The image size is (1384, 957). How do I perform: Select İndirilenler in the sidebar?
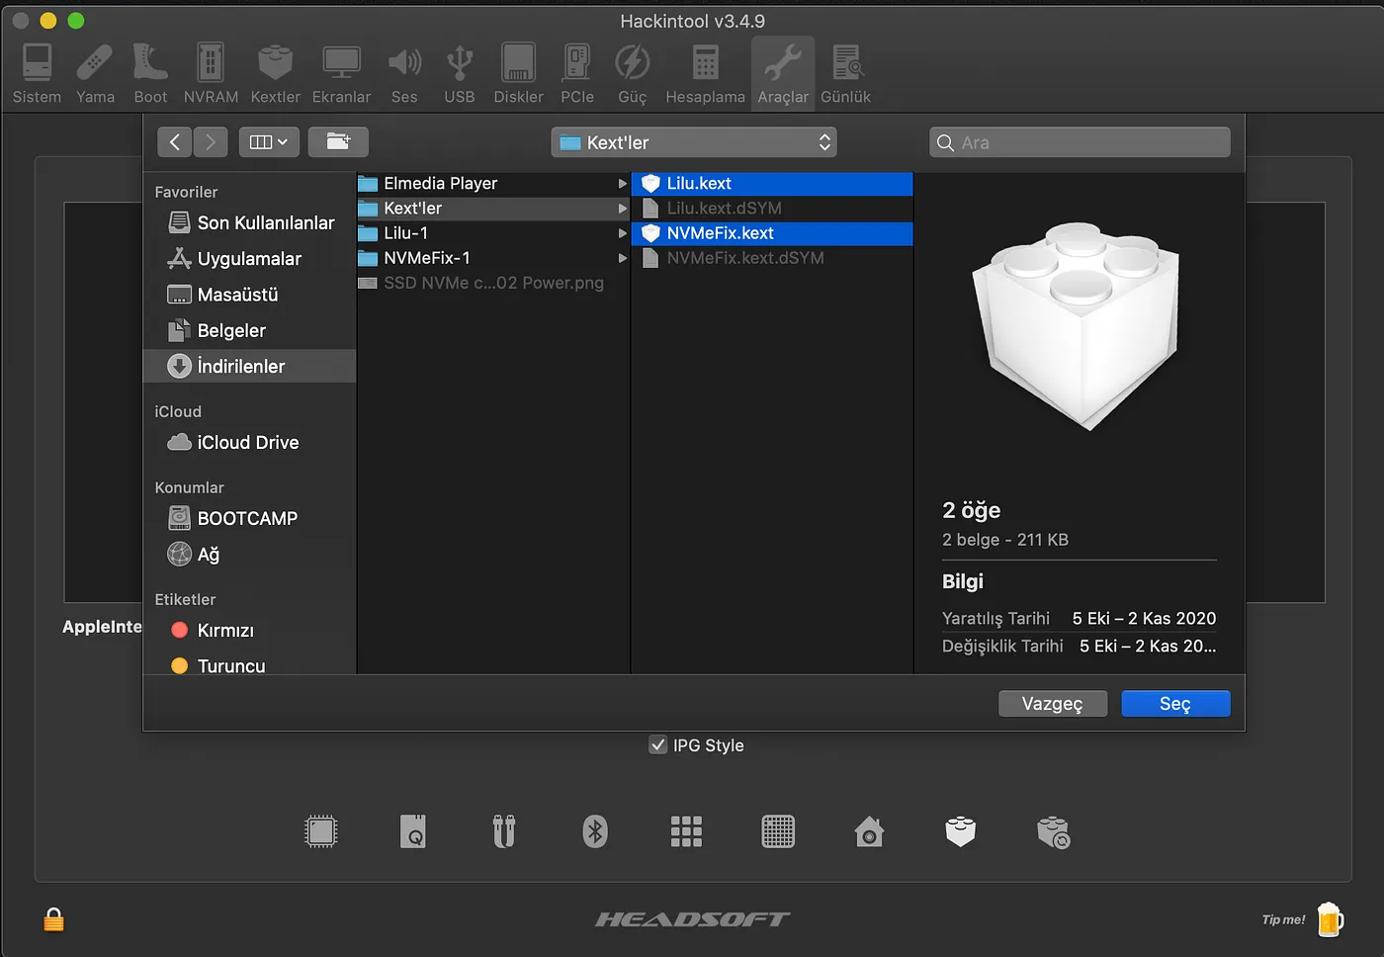coord(250,366)
